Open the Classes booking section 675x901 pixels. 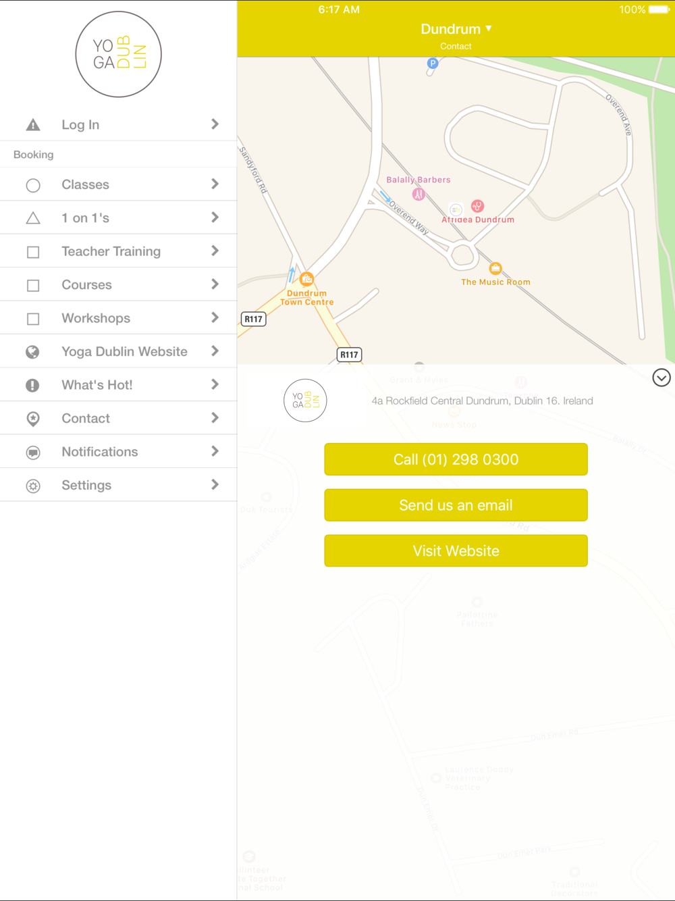click(x=118, y=184)
